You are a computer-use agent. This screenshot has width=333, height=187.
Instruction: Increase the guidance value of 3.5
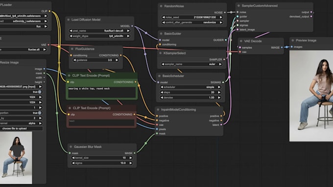117,60
